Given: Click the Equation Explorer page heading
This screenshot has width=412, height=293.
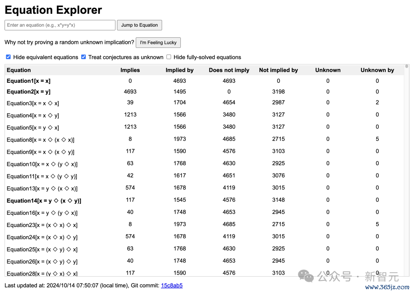Looking at the screenshot, I should pyautogui.click(x=53, y=10).
